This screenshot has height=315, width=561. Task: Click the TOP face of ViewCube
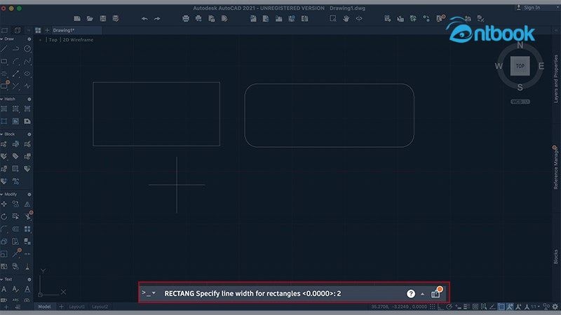point(520,66)
